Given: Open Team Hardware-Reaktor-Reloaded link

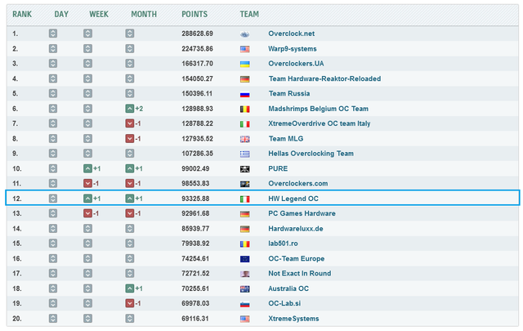Looking at the screenshot, I should (324, 78).
